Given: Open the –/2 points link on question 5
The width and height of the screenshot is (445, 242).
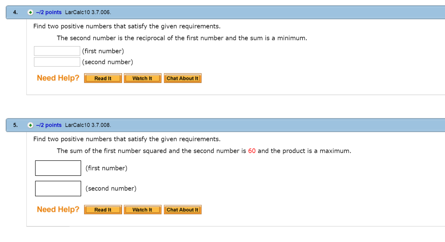Looking at the screenshot, I should coord(49,125).
